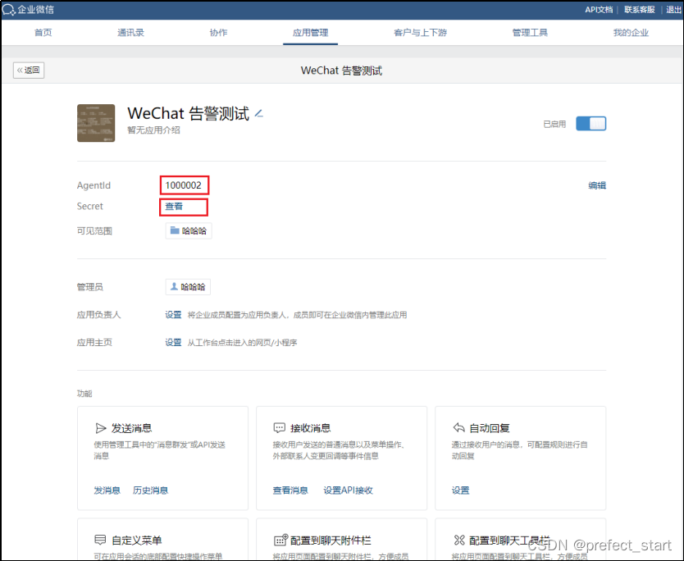Screen dimensions: 684x561
Task: Open the API文档 link
Action: tap(599, 10)
